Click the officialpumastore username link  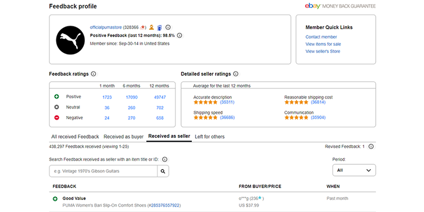pos(106,27)
